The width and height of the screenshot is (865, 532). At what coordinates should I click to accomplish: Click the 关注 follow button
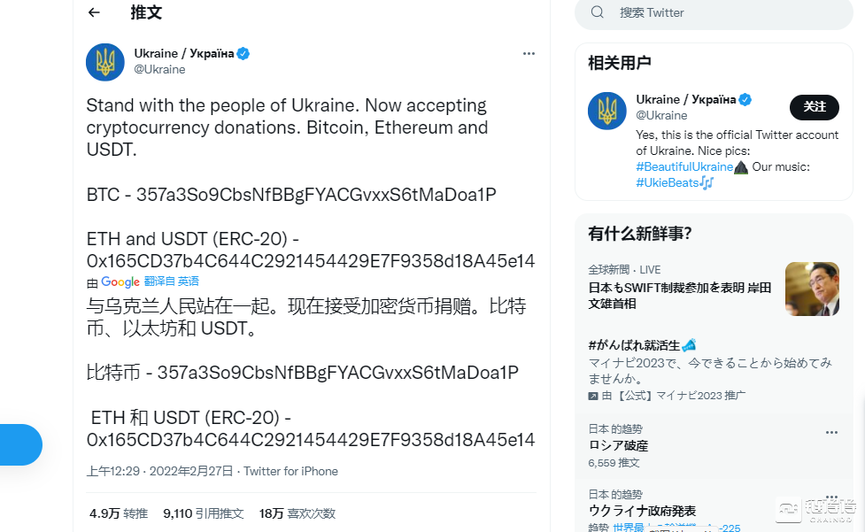814,107
